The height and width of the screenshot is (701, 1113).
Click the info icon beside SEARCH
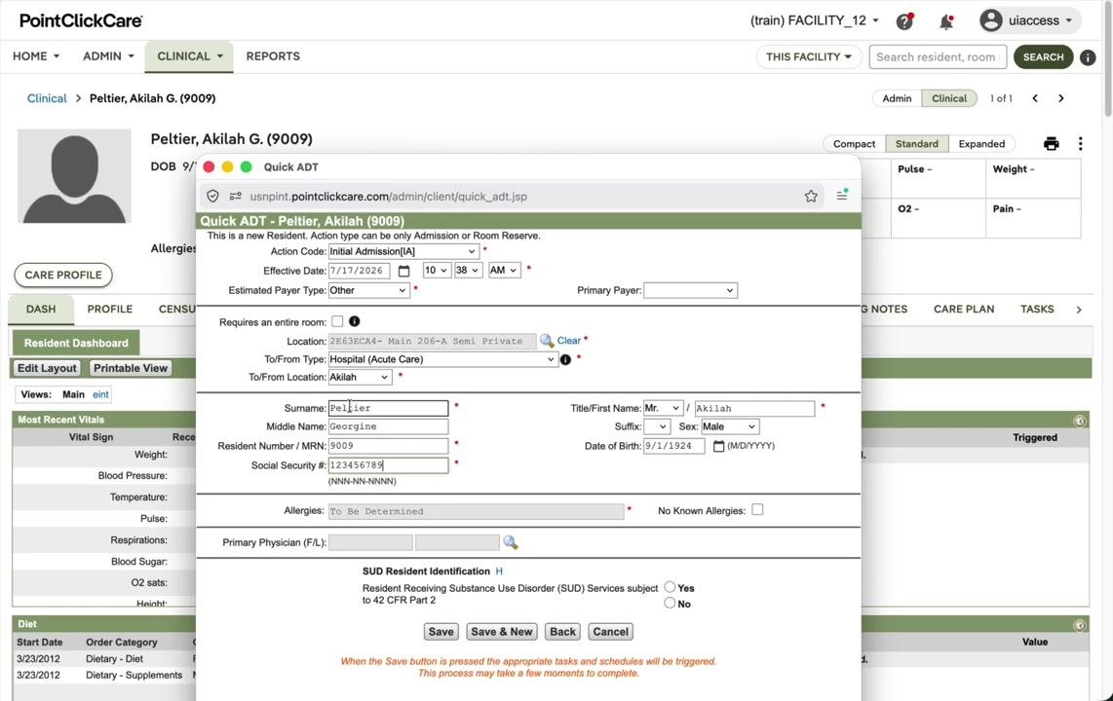1088,57
